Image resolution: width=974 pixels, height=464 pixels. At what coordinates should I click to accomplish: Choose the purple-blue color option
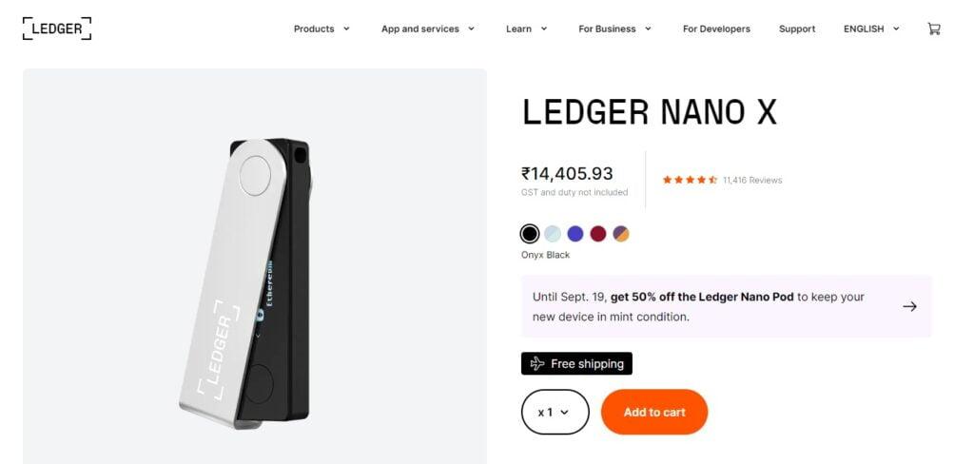(575, 234)
